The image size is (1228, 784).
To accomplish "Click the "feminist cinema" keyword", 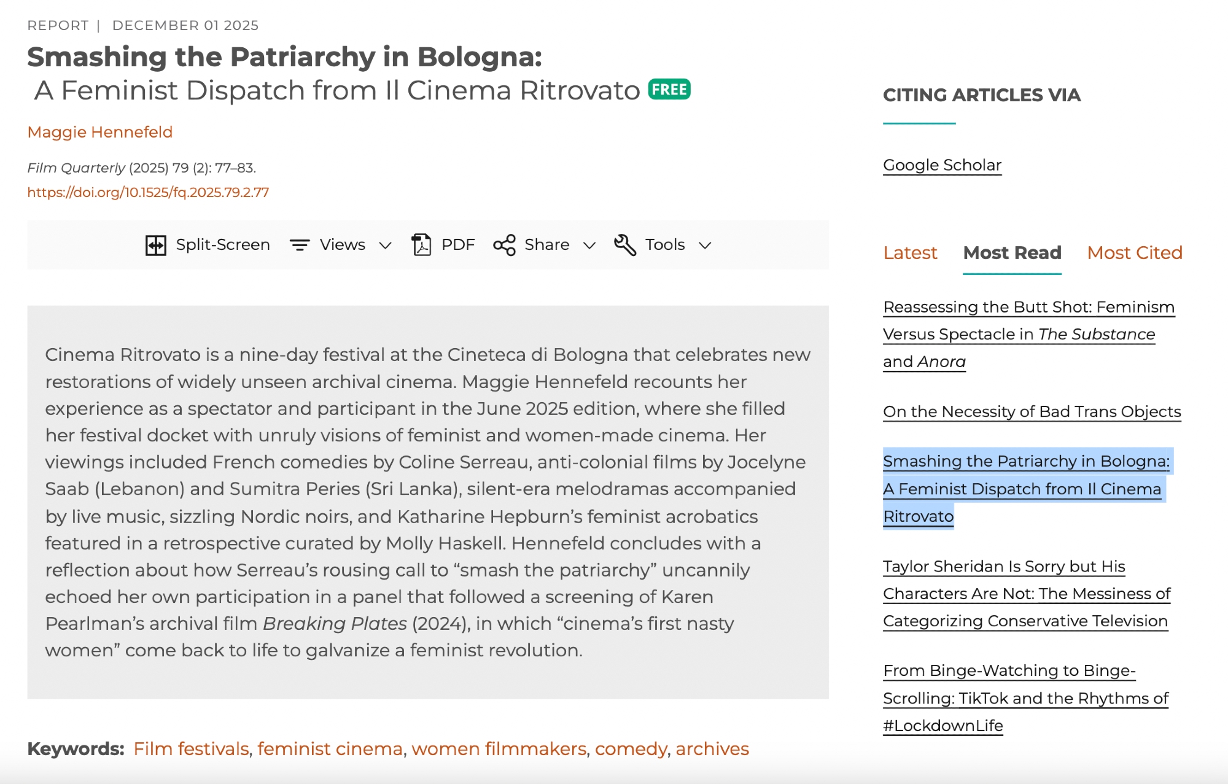I will click(330, 749).
